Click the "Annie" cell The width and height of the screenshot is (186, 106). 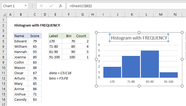21,89
